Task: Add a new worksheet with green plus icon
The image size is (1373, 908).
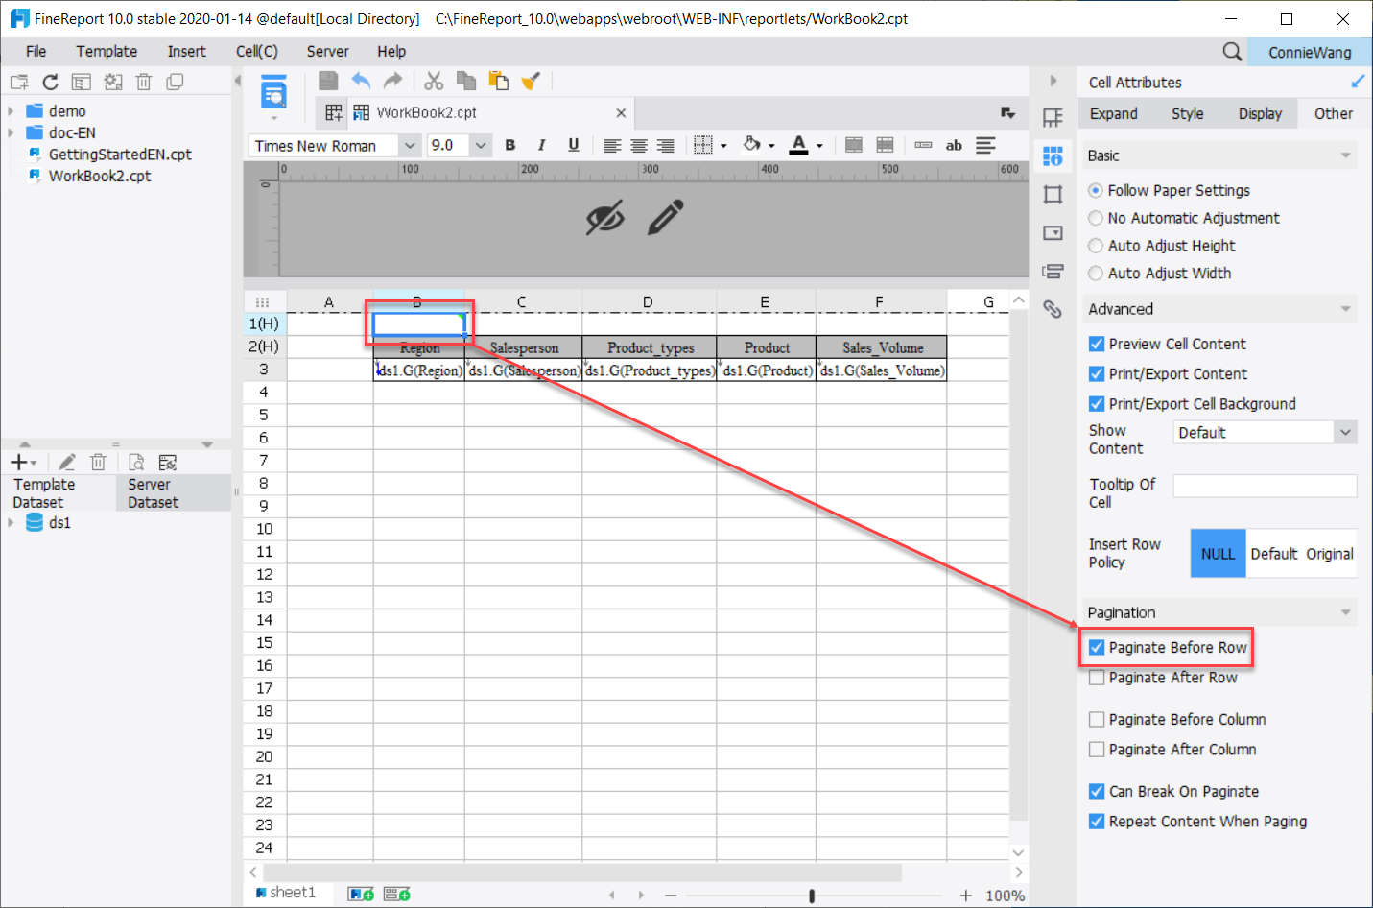Action: (x=360, y=893)
